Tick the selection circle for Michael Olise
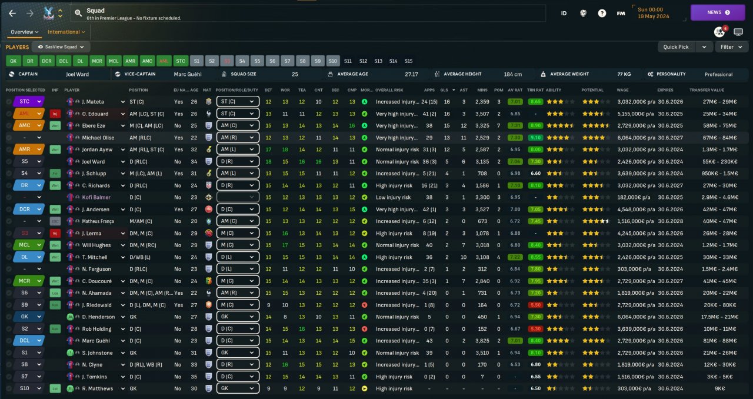Viewport: 753px width, 399px height. coord(9,137)
